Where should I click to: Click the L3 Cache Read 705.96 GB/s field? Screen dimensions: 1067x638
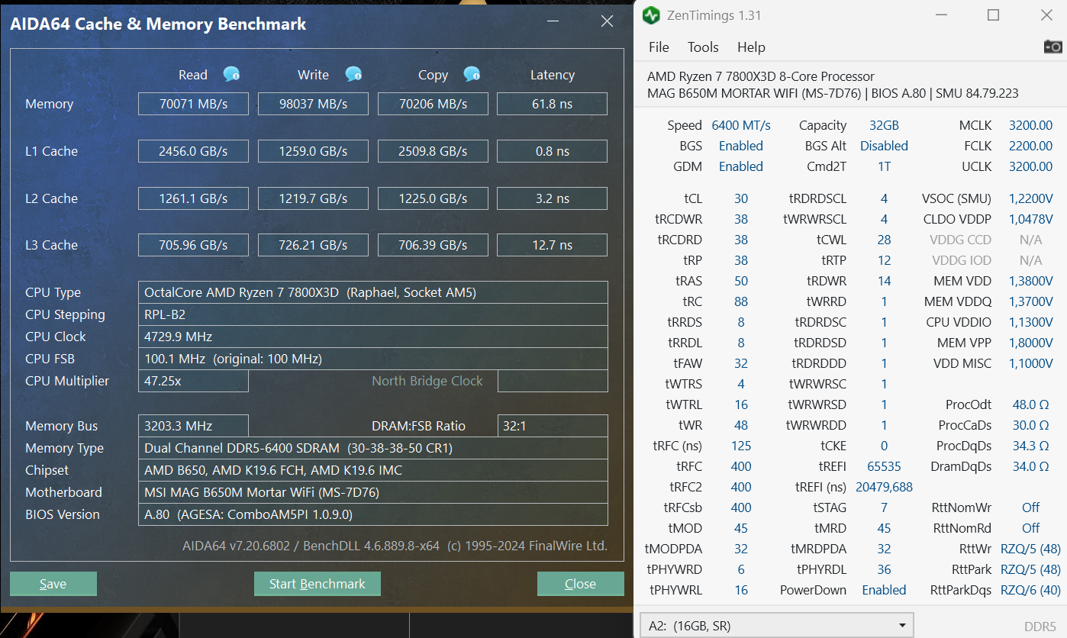click(193, 245)
